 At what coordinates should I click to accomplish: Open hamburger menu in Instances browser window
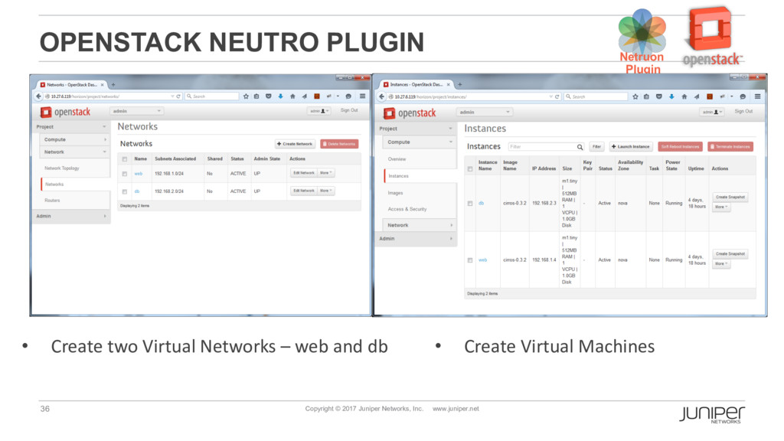[x=757, y=96]
